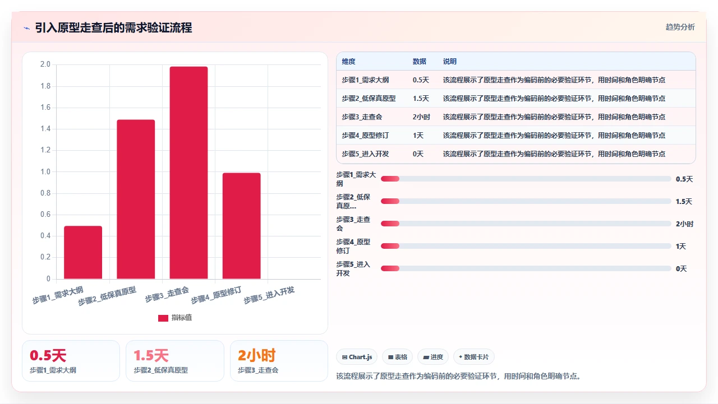The width and height of the screenshot is (718, 404).
Task: Click x-axis label 步骤3_走查会
Action: click(x=167, y=294)
